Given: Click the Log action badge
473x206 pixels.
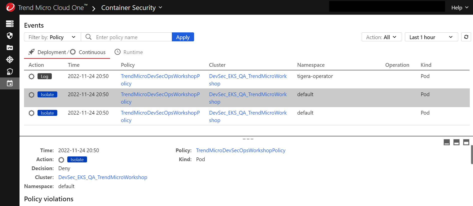Looking at the screenshot, I should [x=45, y=76].
